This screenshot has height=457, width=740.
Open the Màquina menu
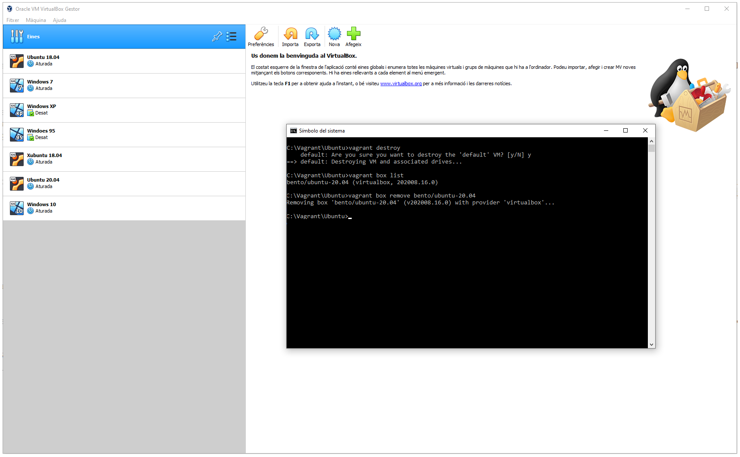[x=36, y=20]
